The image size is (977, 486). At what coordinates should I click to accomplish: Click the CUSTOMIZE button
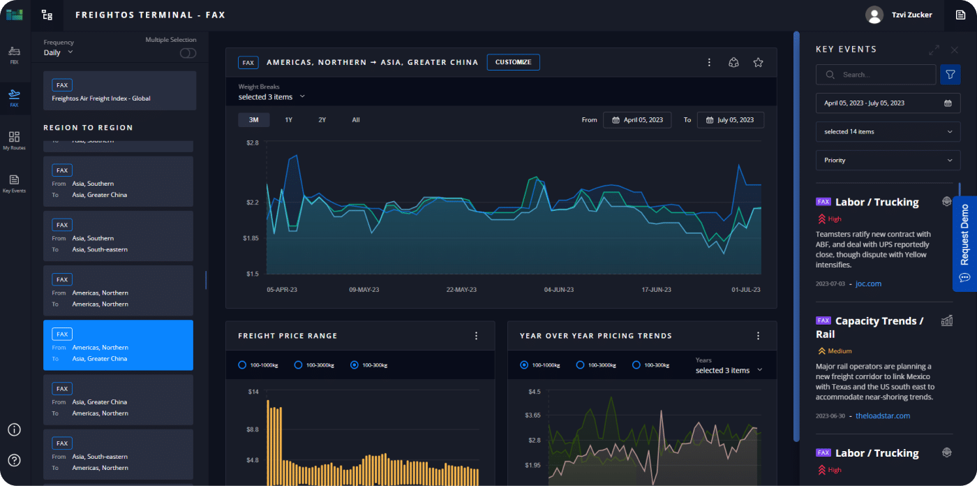[x=513, y=62]
